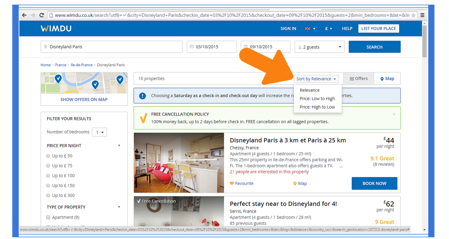Image resolution: width=449 pixels, height=239 pixels.
Task: Choose Price: High to Low option
Action: point(317,107)
